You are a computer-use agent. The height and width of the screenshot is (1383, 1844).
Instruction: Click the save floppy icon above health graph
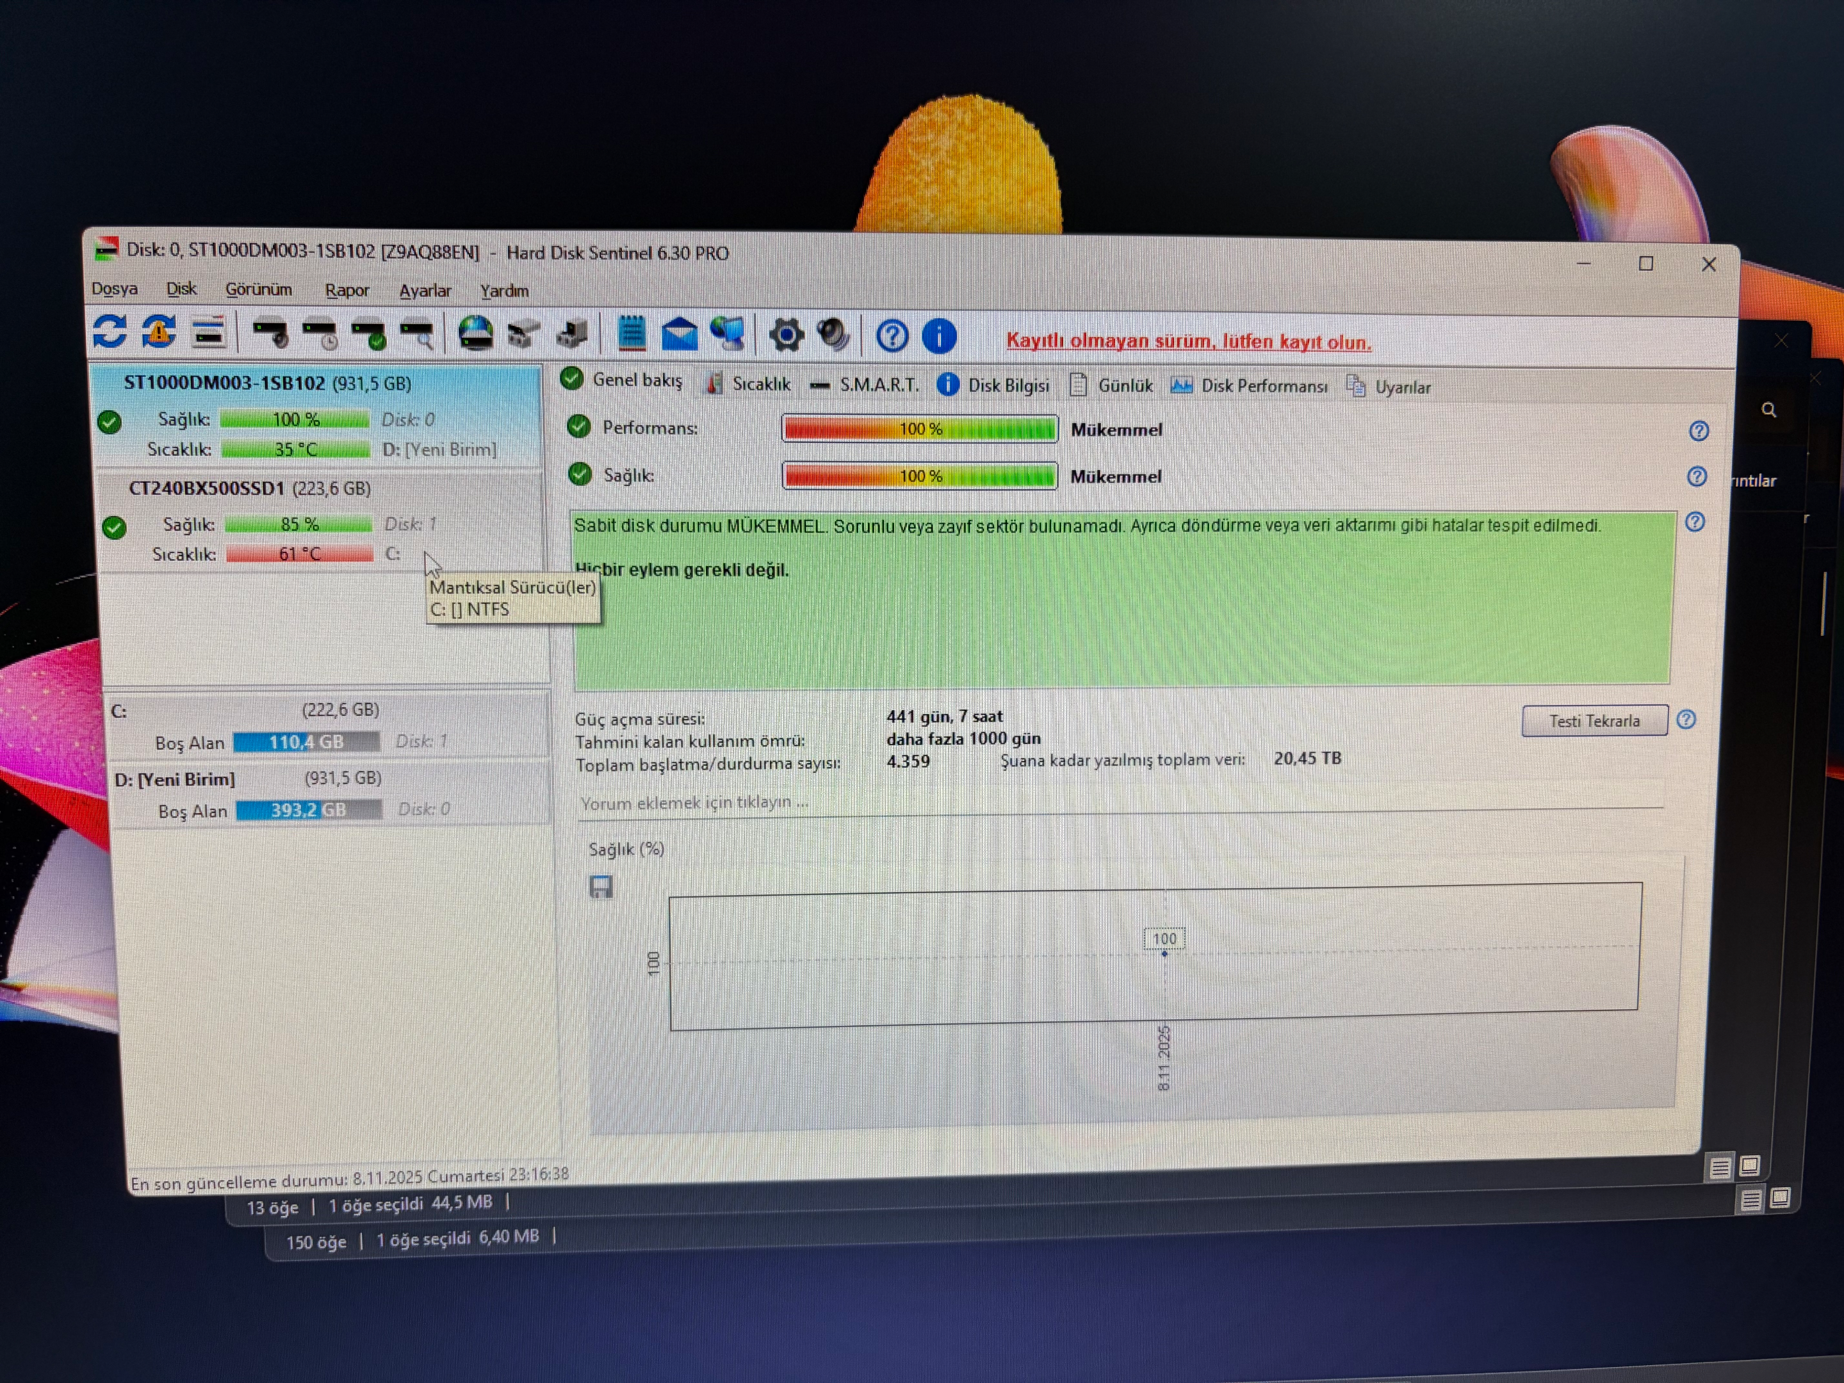[x=601, y=886]
